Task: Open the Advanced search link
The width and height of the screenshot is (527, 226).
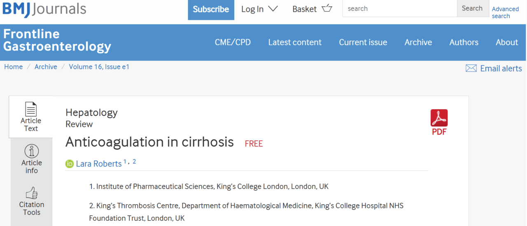Action: [x=505, y=12]
